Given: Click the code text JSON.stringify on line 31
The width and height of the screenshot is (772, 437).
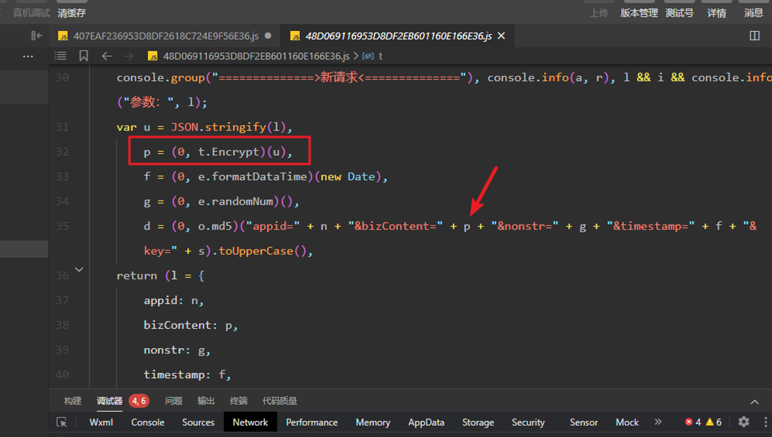Looking at the screenshot, I should click(218, 127).
